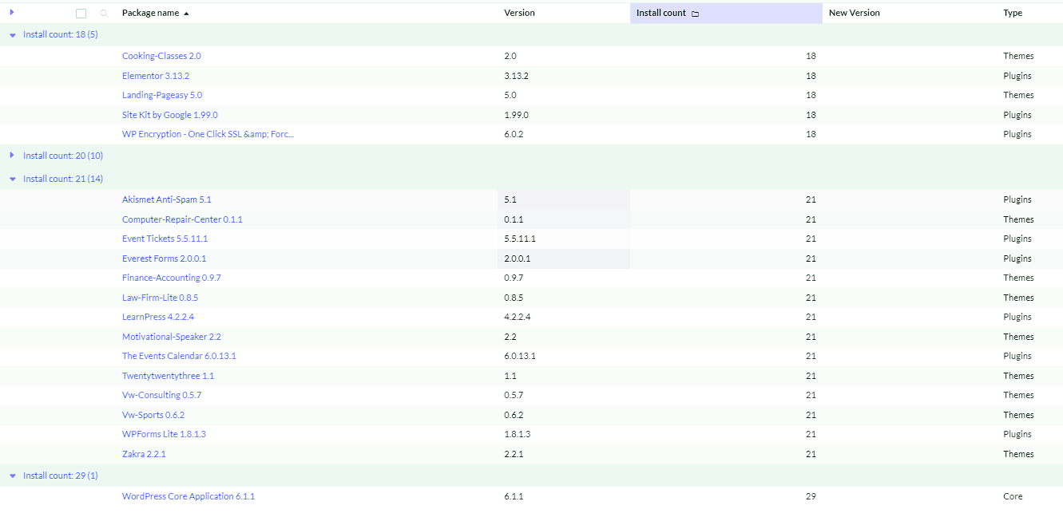Viewport: 1063px width, 521px height.
Task: Open Cooking-Classes 2.0 package link
Action: click(161, 56)
